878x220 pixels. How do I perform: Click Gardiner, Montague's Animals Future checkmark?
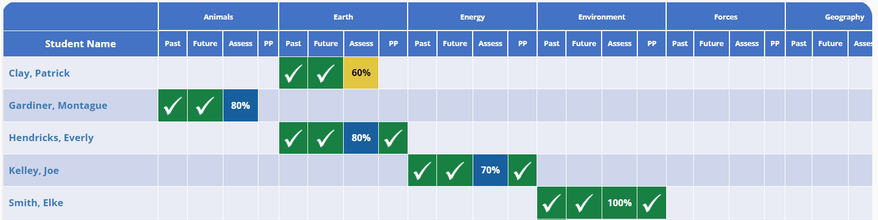[205, 105]
